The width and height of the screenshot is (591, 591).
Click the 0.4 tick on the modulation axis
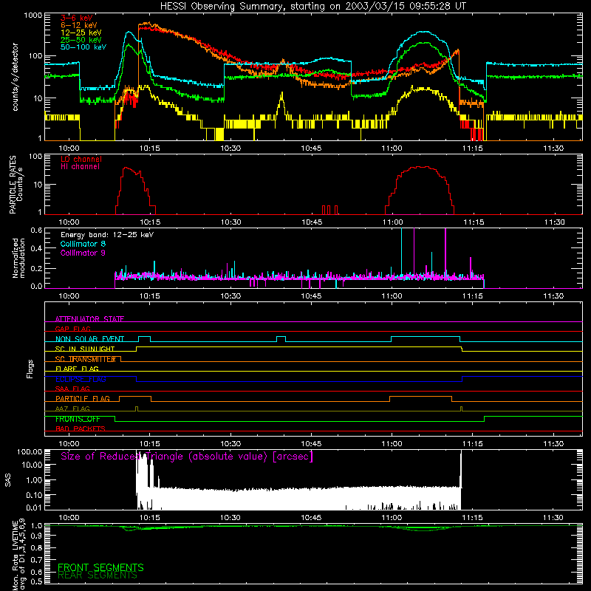pyautogui.click(x=36, y=248)
